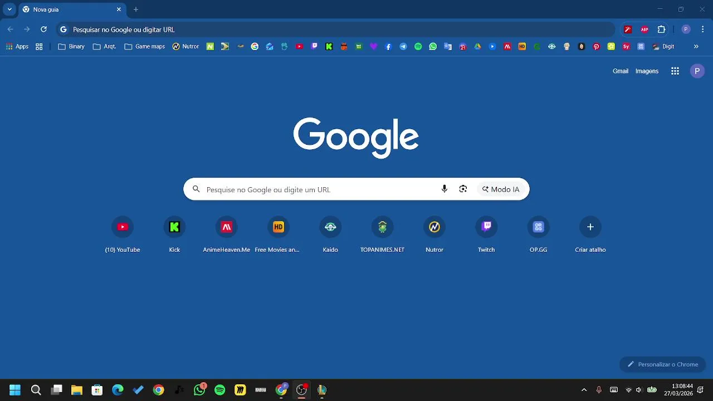The height and width of the screenshot is (401, 713).
Task: Open the Free Movies shortcut tile
Action: tap(278, 235)
